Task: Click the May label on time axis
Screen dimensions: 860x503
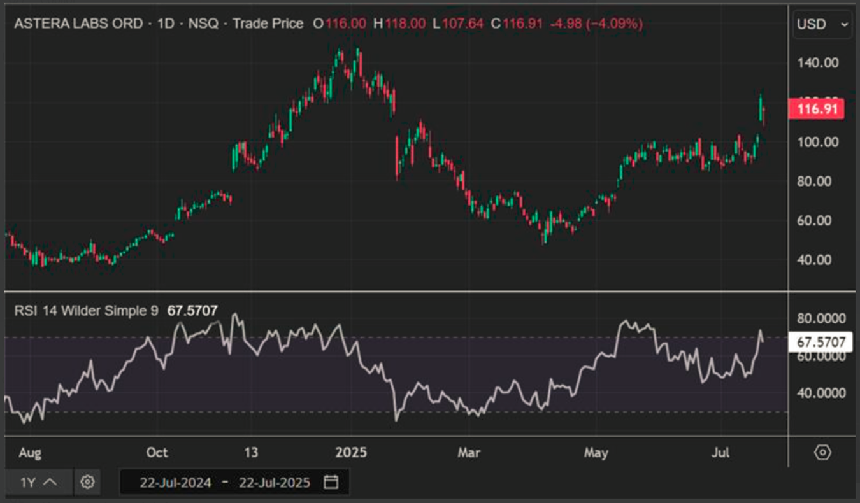Action: [596, 453]
